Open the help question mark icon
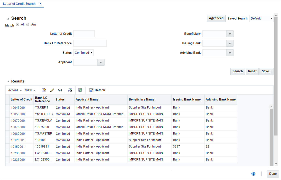Image resolution: width=281 pixels, height=180 pixels. (253, 173)
